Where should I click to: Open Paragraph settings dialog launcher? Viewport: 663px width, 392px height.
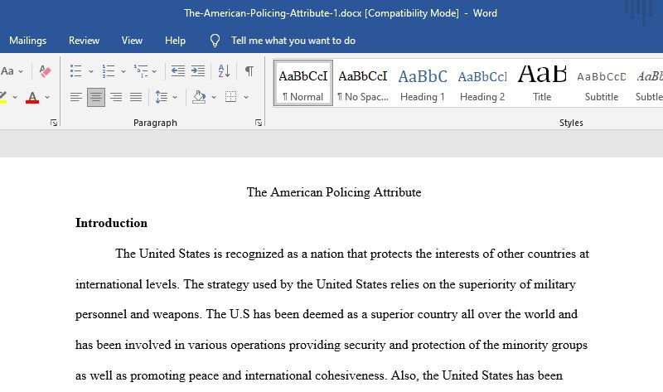[x=259, y=123]
